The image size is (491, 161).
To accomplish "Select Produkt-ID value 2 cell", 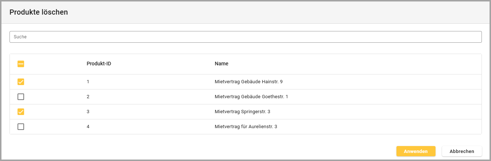I will [88, 97].
